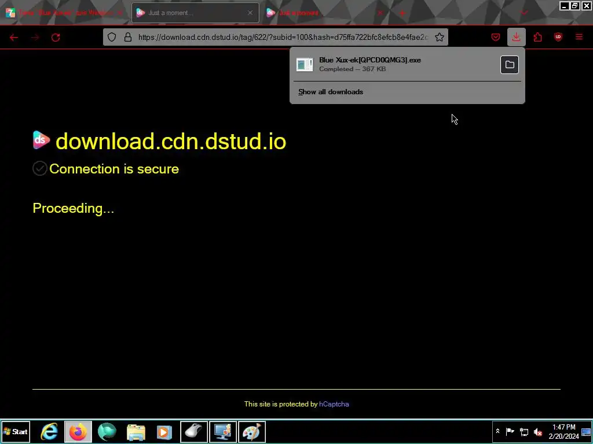Screen dimensions: 593x444
Task: Launch Internet Explorer from taskbar
Action: 50,431
